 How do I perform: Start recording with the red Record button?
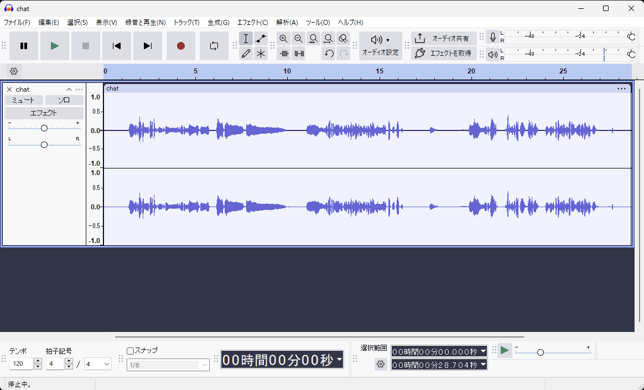click(x=181, y=46)
